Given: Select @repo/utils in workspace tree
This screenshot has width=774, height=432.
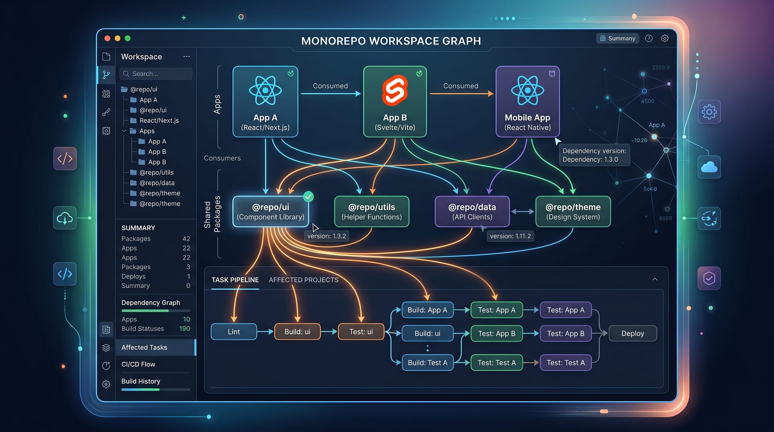Looking at the screenshot, I should pos(152,173).
